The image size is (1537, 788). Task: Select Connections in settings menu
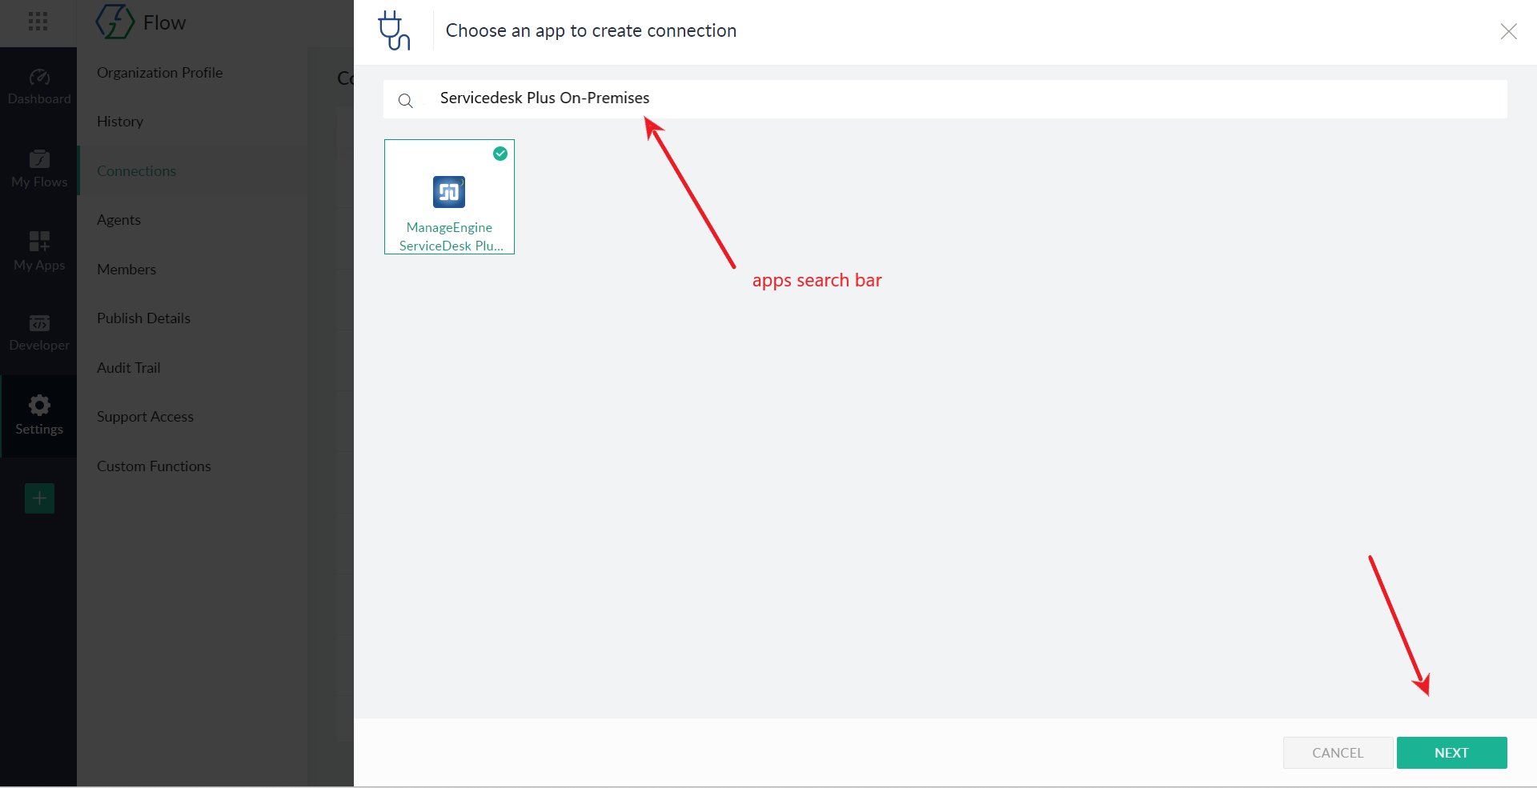pyautogui.click(x=136, y=171)
